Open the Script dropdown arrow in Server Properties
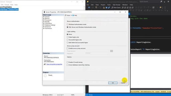Image resolution: width=171 pixels, height=96 pixels. pos(71,15)
